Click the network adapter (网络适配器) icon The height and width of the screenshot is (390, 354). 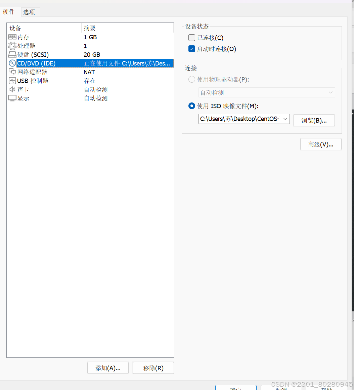click(x=12, y=72)
